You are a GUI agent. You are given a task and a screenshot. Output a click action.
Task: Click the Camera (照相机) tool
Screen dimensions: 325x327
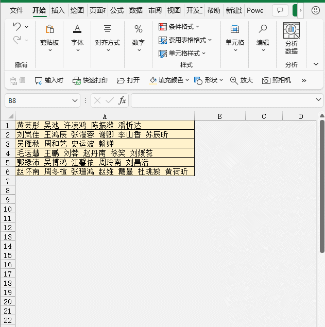click(x=276, y=80)
